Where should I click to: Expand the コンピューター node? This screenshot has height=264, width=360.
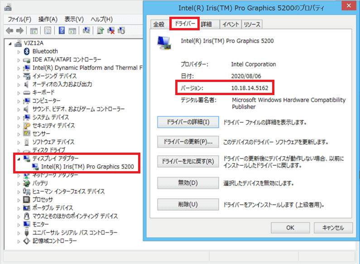(x=19, y=101)
